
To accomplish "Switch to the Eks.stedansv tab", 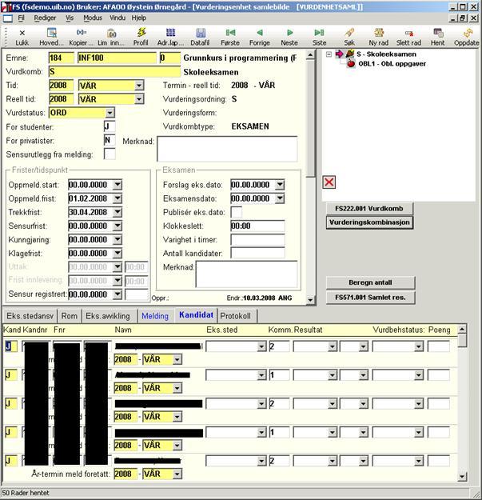I will (30, 316).
